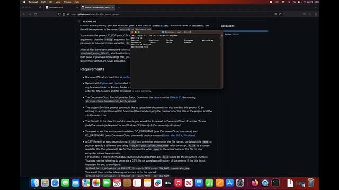Follow the Python link in Requirements
This screenshot has height=190, width=339.
[104, 83]
